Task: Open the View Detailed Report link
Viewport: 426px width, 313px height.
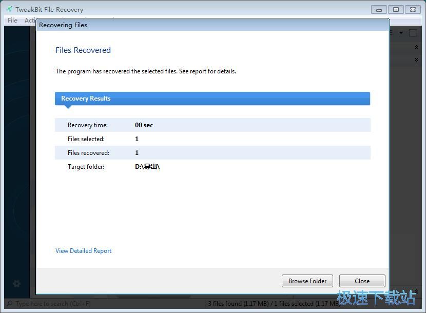Action: (x=84, y=251)
